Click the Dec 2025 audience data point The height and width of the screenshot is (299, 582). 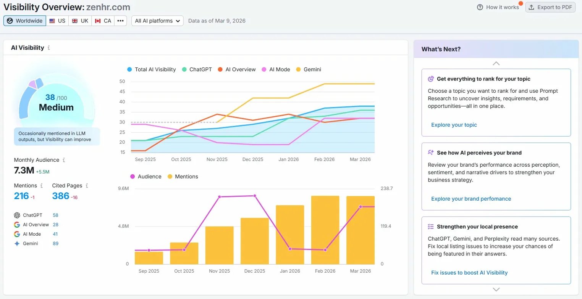tap(255, 196)
